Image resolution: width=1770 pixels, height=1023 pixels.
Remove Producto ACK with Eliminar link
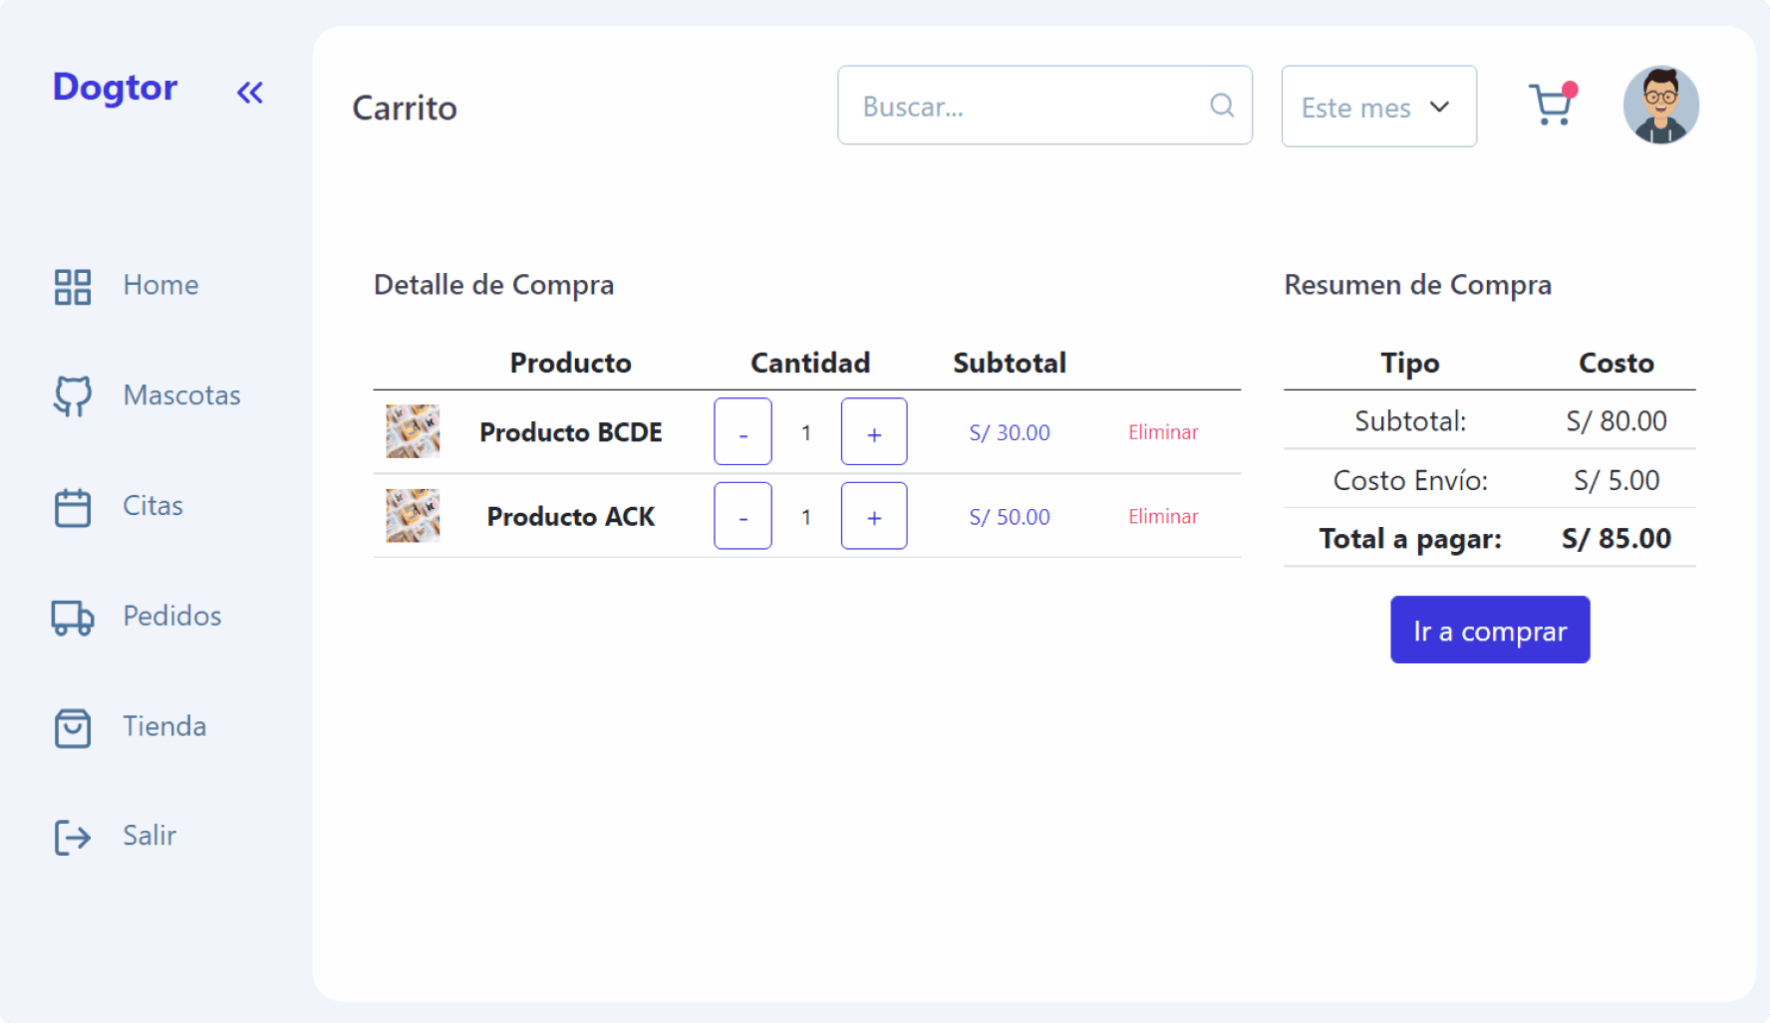[1163, 516]
